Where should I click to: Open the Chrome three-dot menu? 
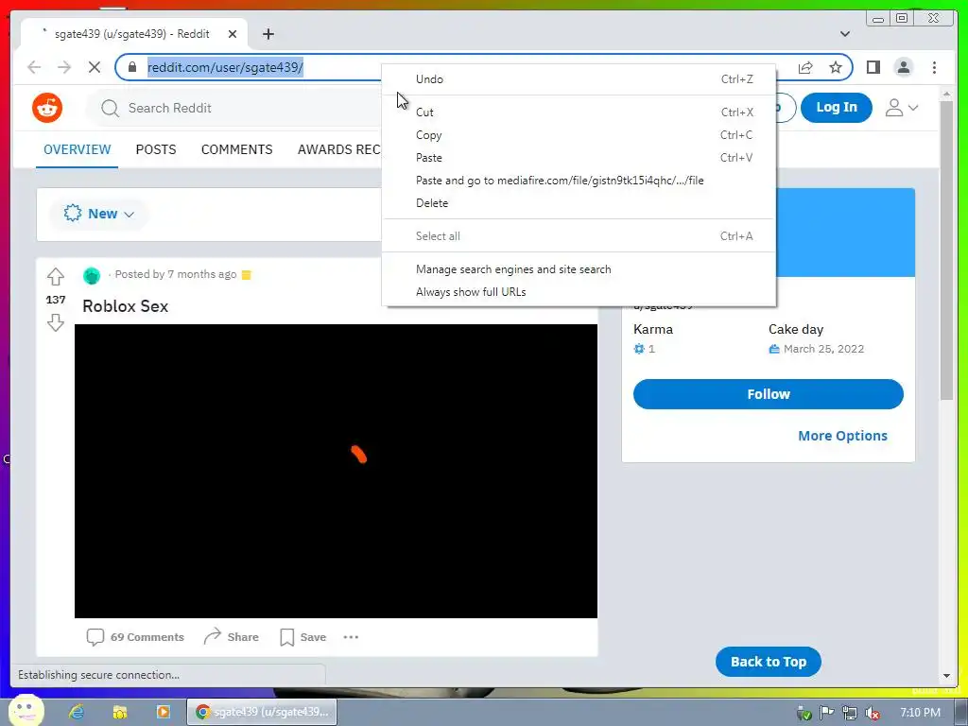coord(934,67)
